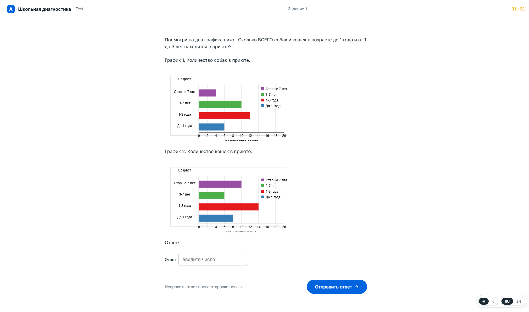This screenshot has height=312, width=529.
Task: Switch to light theme sun icon
Action: (484, 301)
